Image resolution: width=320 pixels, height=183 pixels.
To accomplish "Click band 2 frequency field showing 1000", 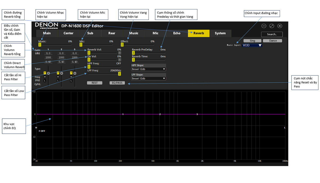I will tap(62, 58).
